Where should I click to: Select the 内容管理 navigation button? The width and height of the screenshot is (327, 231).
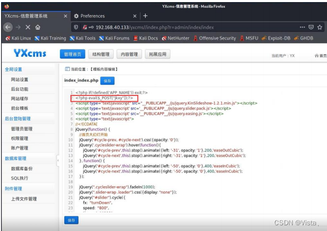129,54
